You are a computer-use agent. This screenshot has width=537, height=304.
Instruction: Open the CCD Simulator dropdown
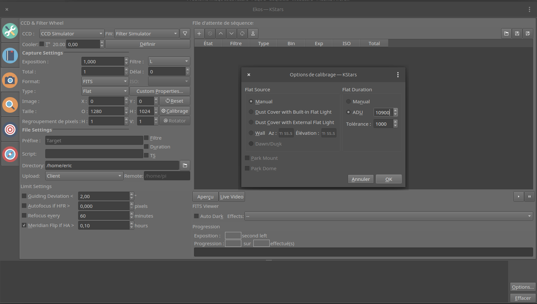tap(72, 33)
